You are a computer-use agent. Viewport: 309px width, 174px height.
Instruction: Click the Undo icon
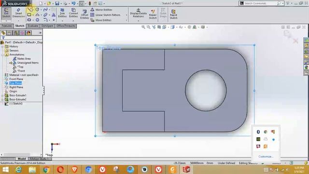pyautogui.click(x=73, y=3)
